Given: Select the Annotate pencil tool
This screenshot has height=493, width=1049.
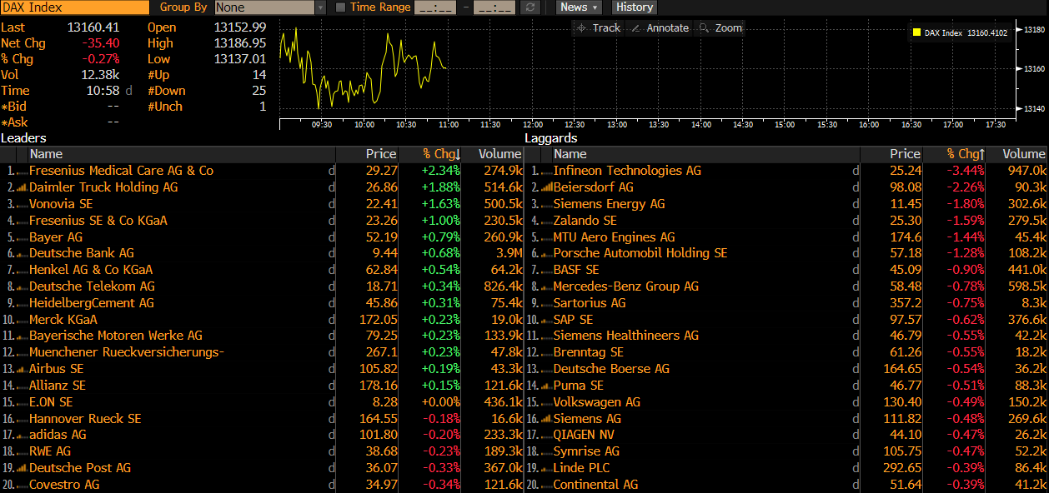Looking at the screenshot, I should point(660,27).
